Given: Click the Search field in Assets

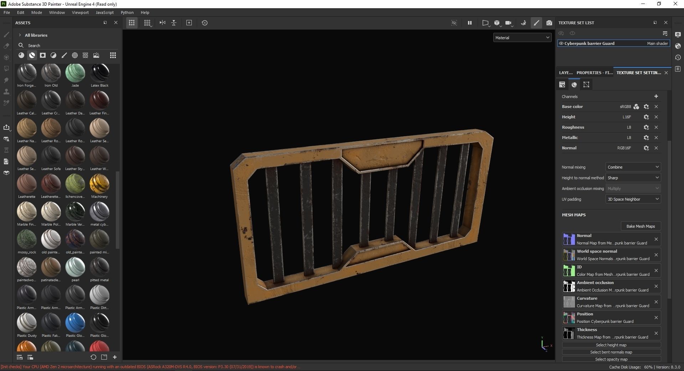Looking at the screenshot, I should click(x=68, y=45).
